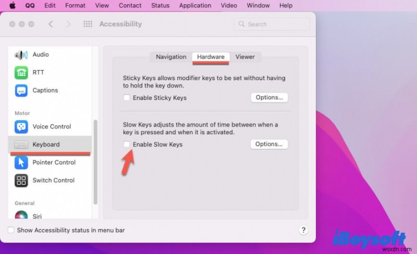Select Siri label in sidebar
This screenshot has width=417, height=254.
pyautogui.click(x=37, y=215)
